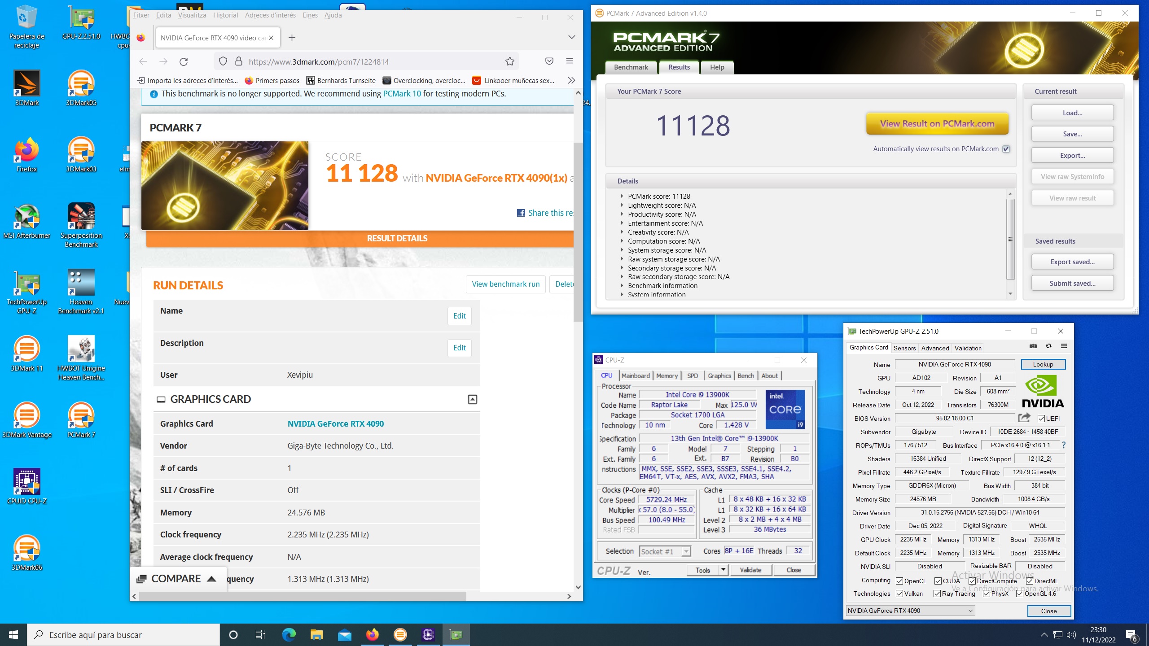Expand the Benchmark information row
1149x646 pixels.
[622, 285]
